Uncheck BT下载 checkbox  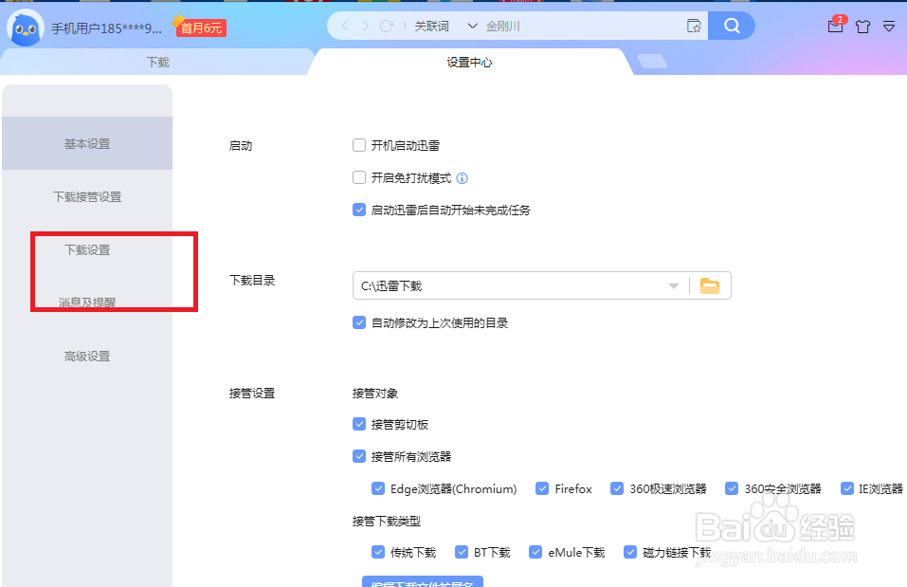click(x=462, y=552)
